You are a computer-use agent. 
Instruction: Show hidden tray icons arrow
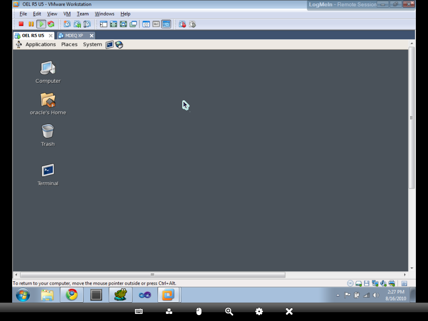coord(338,295)
